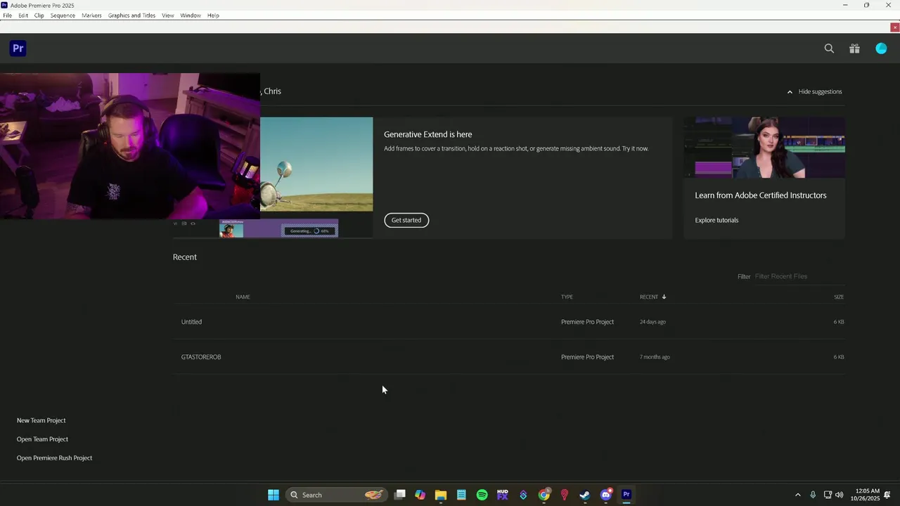Image resolution: width=900 pixels, height=506 pixels.
Task: Open the Explore tutorials link
Action: [x=716, y=220]
